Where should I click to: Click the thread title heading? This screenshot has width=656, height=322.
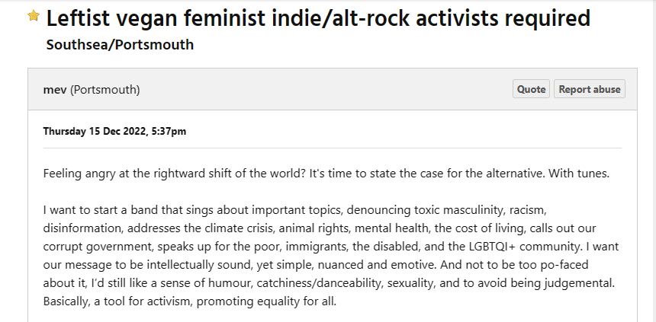click(318, 17)
